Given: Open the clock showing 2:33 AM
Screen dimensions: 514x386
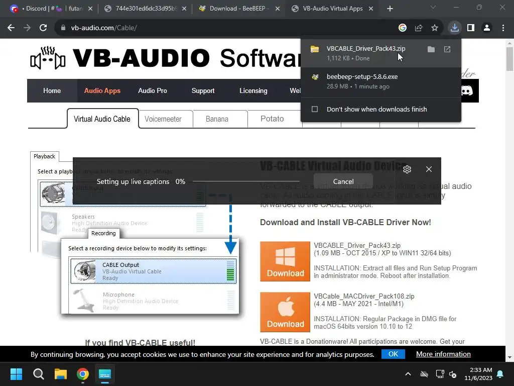Looking at the screenshot, I should coord(478,374).
